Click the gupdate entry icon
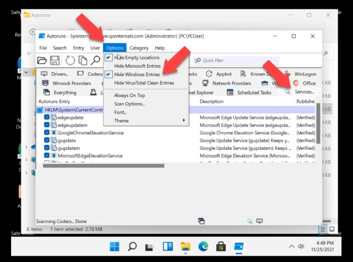Screen dimensions: 353x262 54,140
